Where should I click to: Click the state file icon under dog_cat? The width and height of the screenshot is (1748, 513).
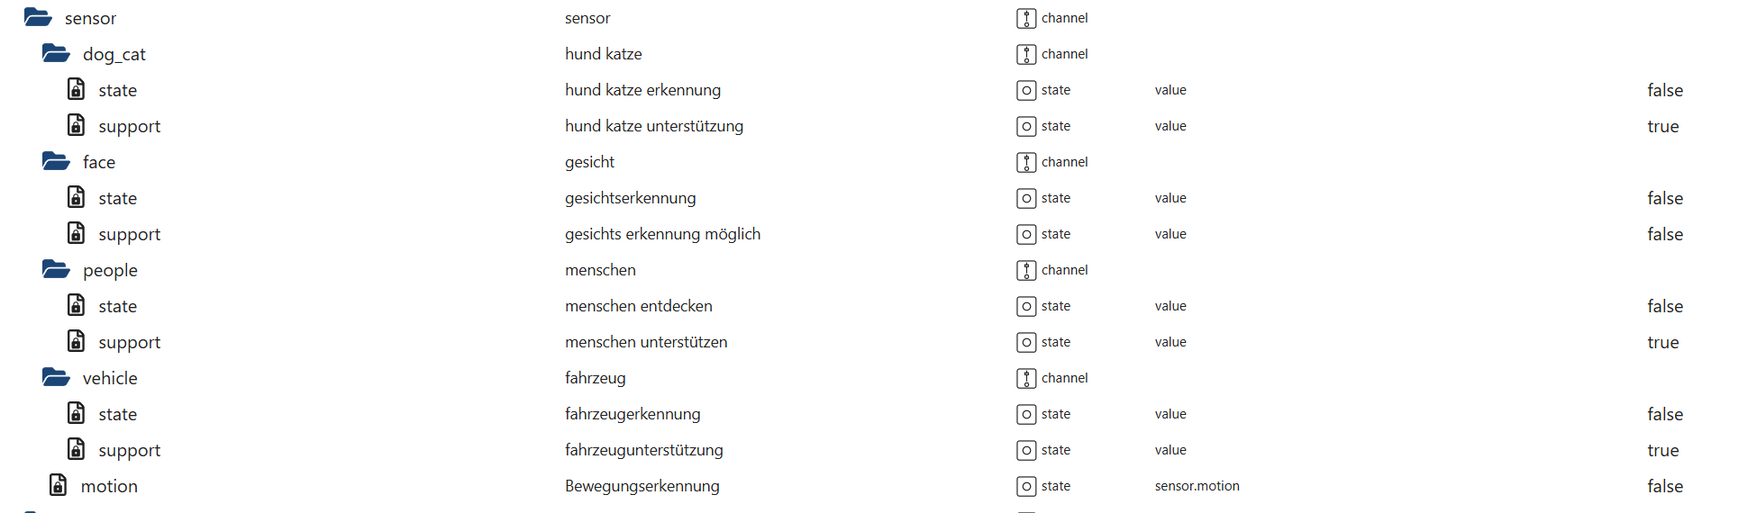(77, 89)
